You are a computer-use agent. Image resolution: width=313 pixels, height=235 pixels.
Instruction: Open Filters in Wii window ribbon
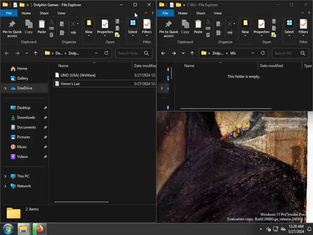pos(303,28)
